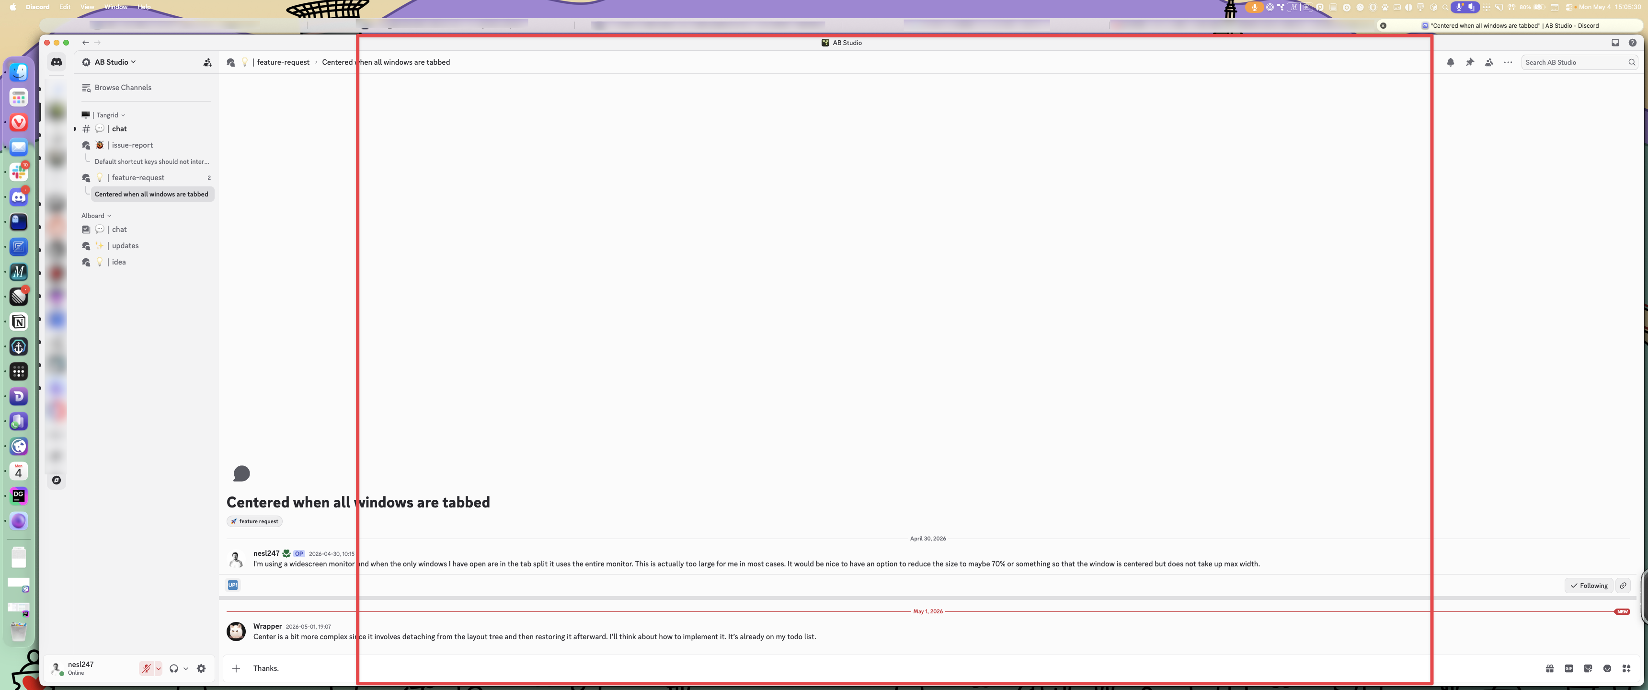Open Discord direct messages home icon

click(x=57, y=62)
